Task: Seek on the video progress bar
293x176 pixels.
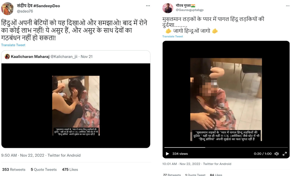Action: (x=226, y=147)
